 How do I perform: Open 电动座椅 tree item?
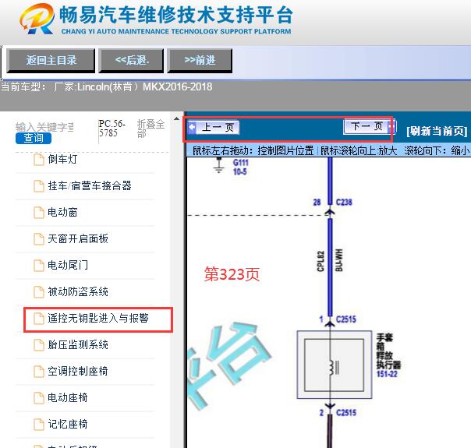68,397
